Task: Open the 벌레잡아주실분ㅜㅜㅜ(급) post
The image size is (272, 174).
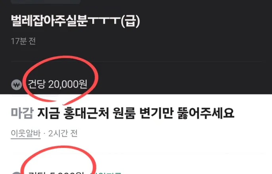Action: point(75,21)
